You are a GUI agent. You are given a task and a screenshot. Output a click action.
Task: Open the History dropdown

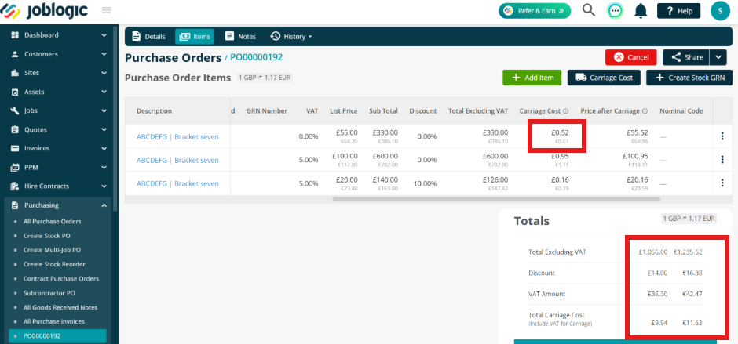(291, 37)
